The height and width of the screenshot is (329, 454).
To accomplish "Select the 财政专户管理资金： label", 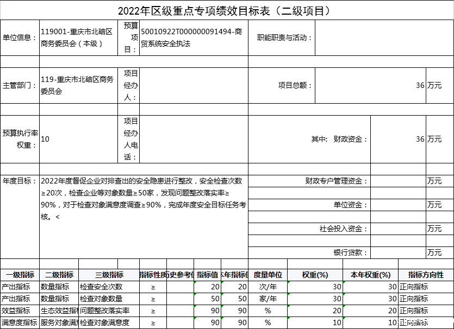I will [337, 181].
